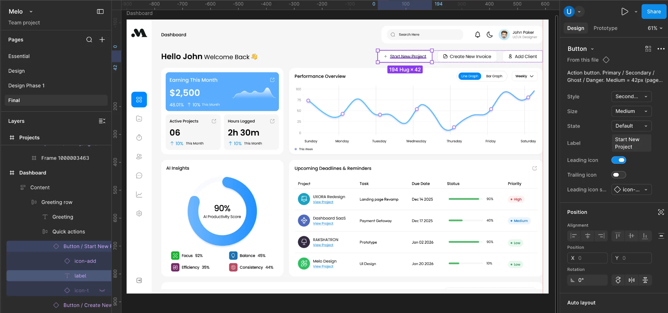Align vertical centers in Alignment controls
Viewport: 668px width, 313px height.
click(x=631, y=236)
